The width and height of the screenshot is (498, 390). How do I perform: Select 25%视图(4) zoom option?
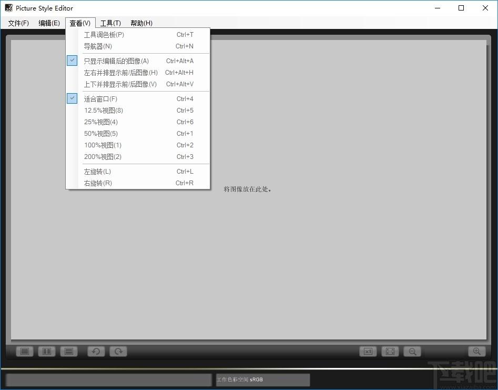click(x=138, y=122)
